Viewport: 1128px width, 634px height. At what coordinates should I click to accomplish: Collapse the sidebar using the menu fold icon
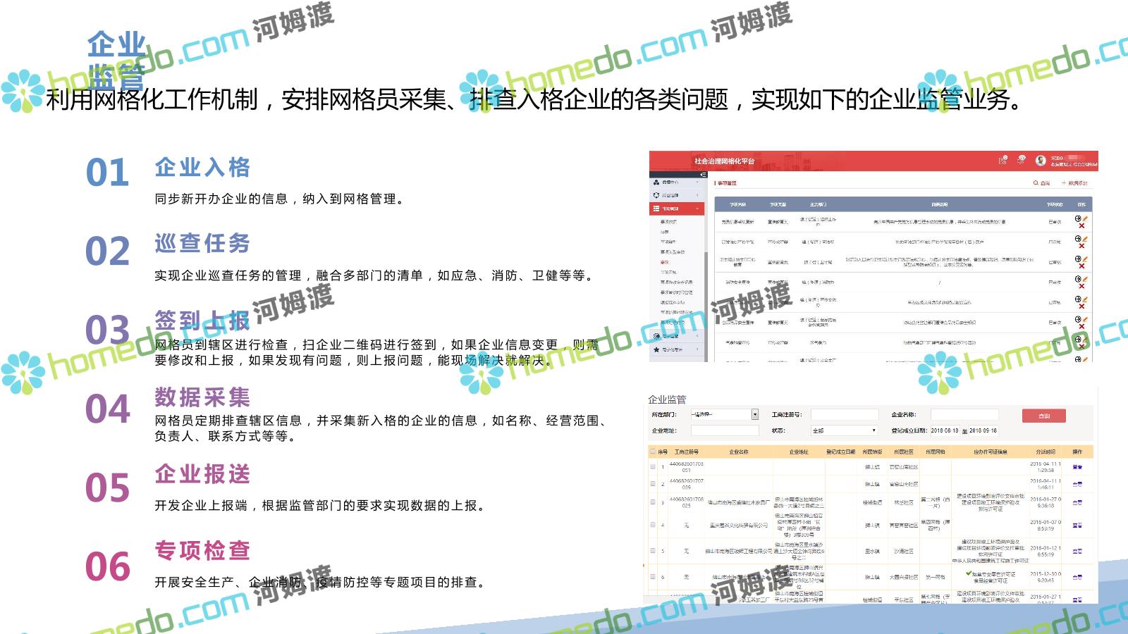(702, 174)
